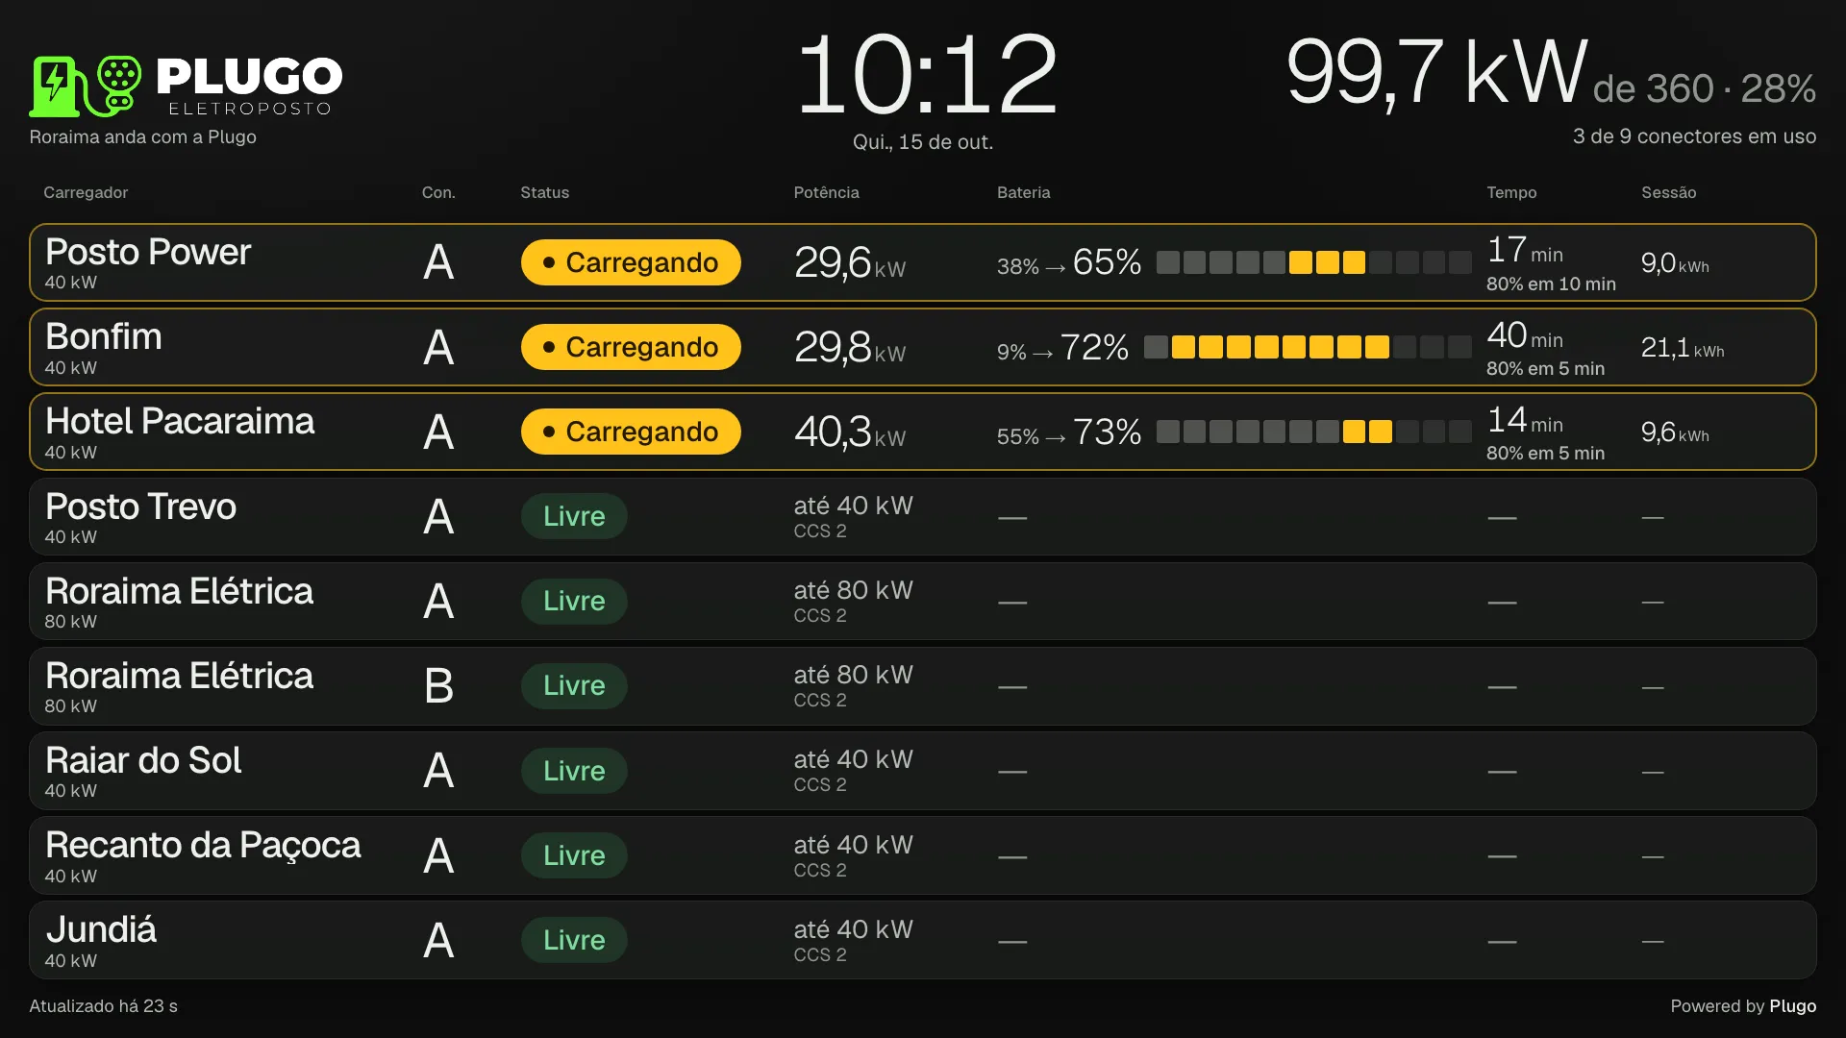Select the Posto Trevo charger name
The height and width of the screenshot is (1038, 1846).
point(140,507)
